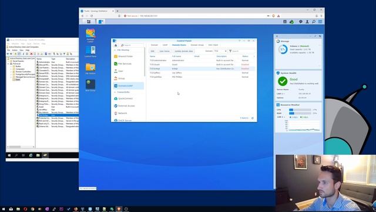Viewport: 376px width, 212px height.
Task: Open the DSM notifications speech bubble
Action: 300,22
